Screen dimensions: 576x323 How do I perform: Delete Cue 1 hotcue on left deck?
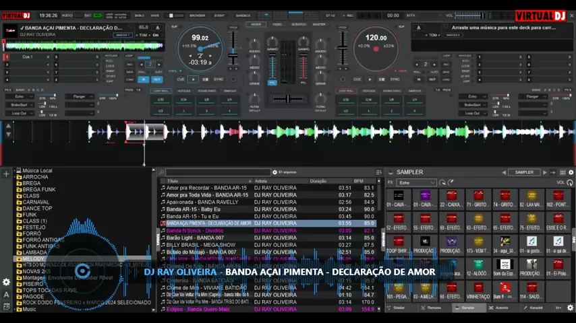[48, 57]
